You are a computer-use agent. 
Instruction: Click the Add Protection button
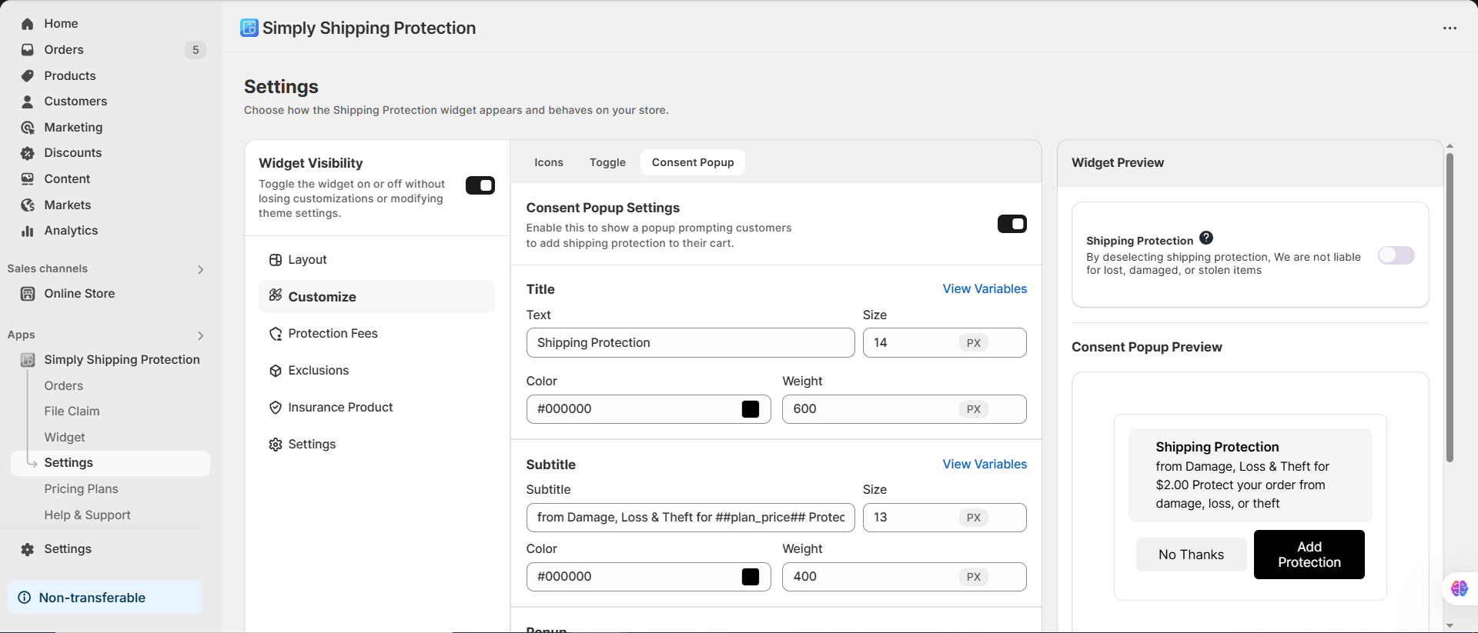click(1309, 555)
